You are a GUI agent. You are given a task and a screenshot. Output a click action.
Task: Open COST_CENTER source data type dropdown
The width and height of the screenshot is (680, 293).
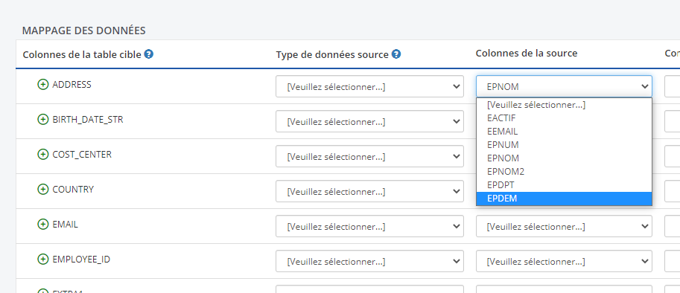369,156
